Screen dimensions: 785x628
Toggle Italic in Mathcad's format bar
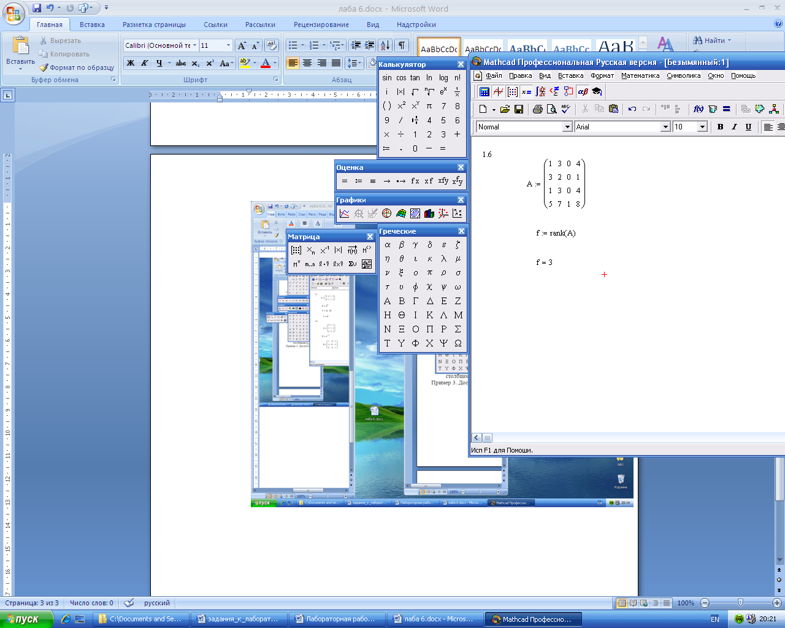click(734, 126)
